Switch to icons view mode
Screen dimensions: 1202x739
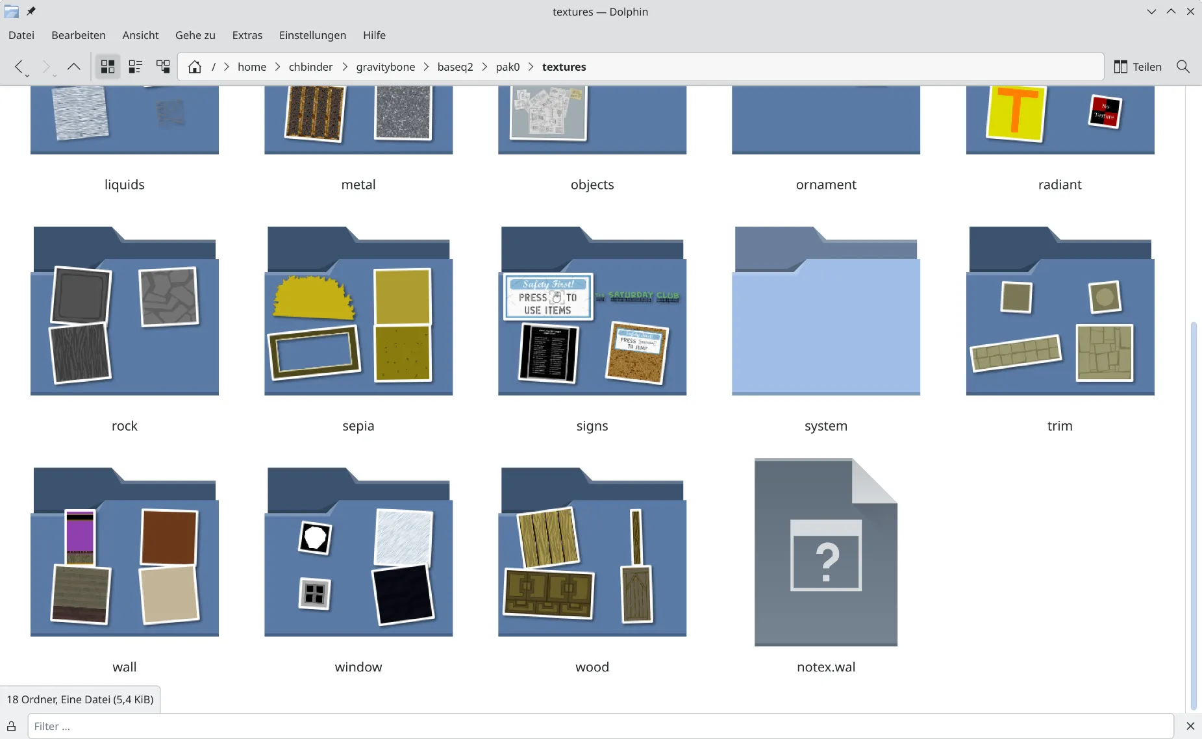(x=108, y=67)
